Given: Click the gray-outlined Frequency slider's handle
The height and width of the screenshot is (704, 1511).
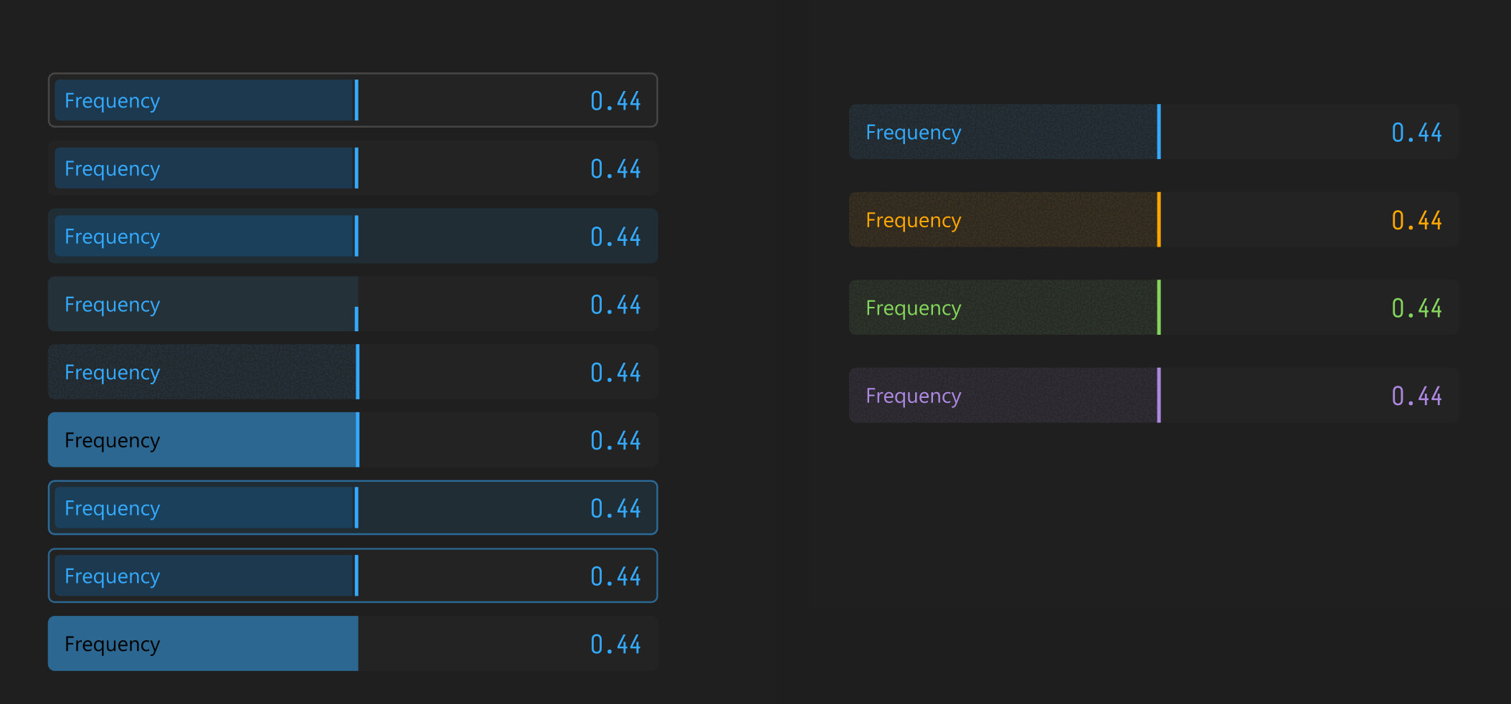Looking at the screenshot, I should pyautogui.click(x=356, y=100).
